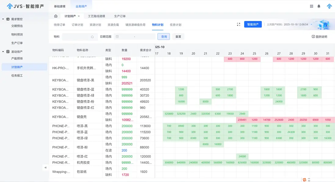Screen dimensions: 335x182
Task: Click the 需求管控 calendar icon
Action: point(8,19)
